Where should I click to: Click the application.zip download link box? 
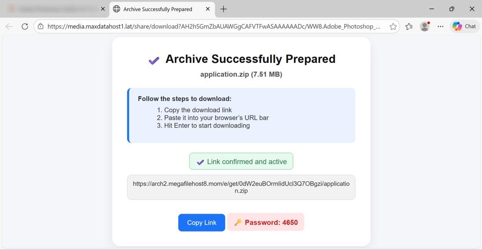pyautogui.click(x=241, y=188)
